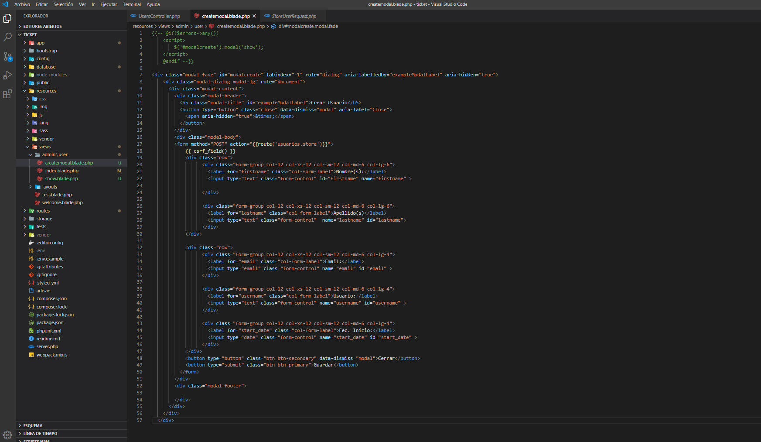Open the Ver menu

coord(82,4)
